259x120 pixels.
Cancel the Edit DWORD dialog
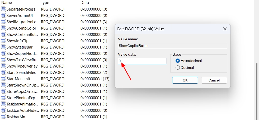point(214,80)
